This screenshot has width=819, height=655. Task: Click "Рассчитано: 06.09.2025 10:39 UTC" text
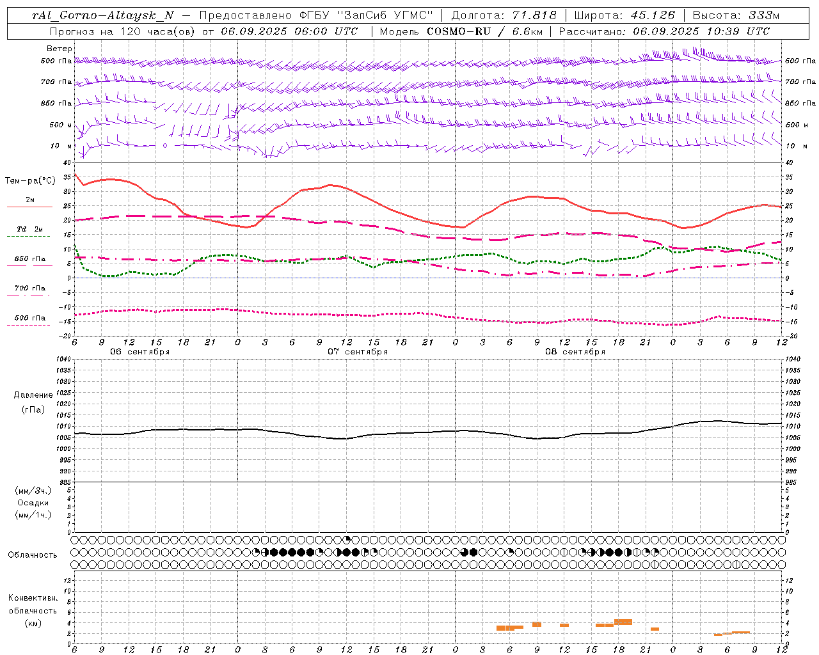tap(664, 31)
